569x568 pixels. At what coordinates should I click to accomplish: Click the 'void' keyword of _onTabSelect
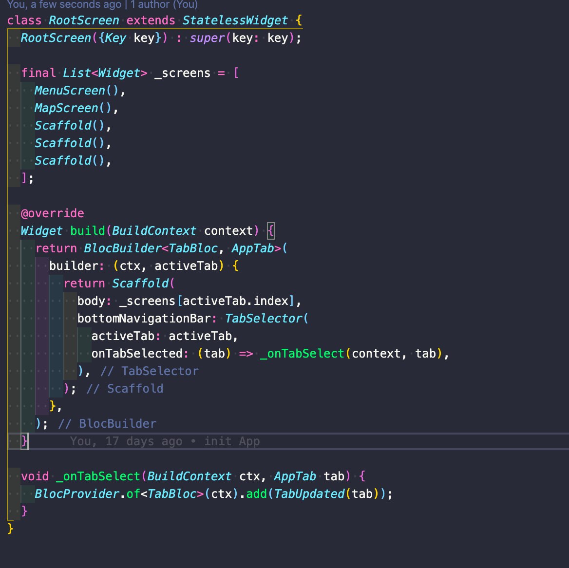[x=35, y=476]
